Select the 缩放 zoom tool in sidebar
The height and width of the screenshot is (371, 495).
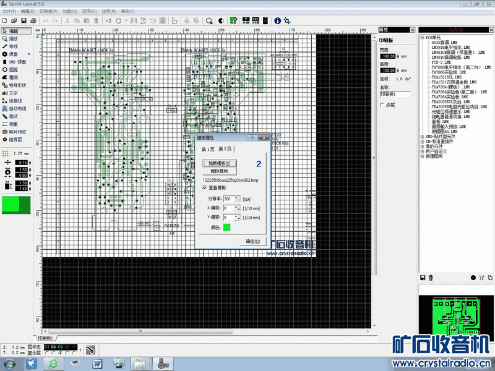pyautogui.click(x=12, y=38)
